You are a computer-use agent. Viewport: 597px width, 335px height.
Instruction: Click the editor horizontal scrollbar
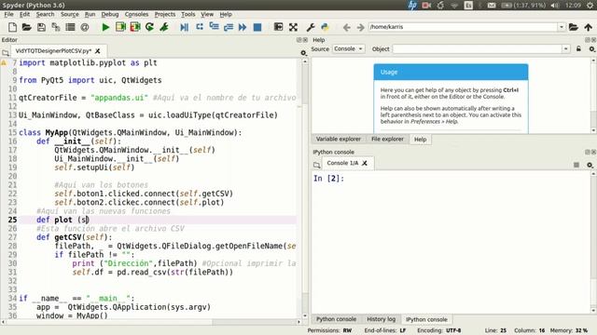(151, 322)
